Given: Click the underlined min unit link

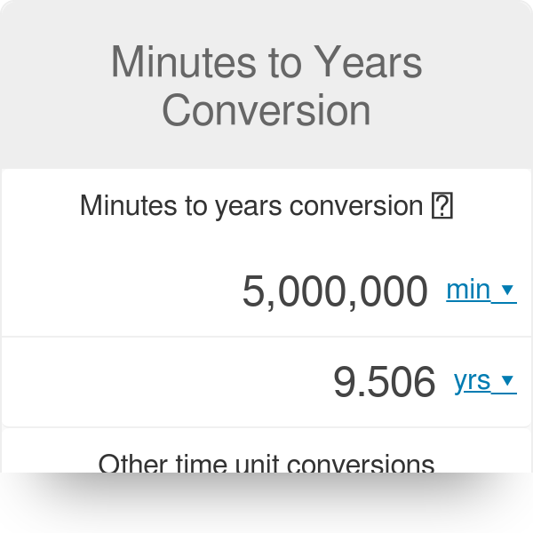Looking at the screenshot, I should 468,290.
